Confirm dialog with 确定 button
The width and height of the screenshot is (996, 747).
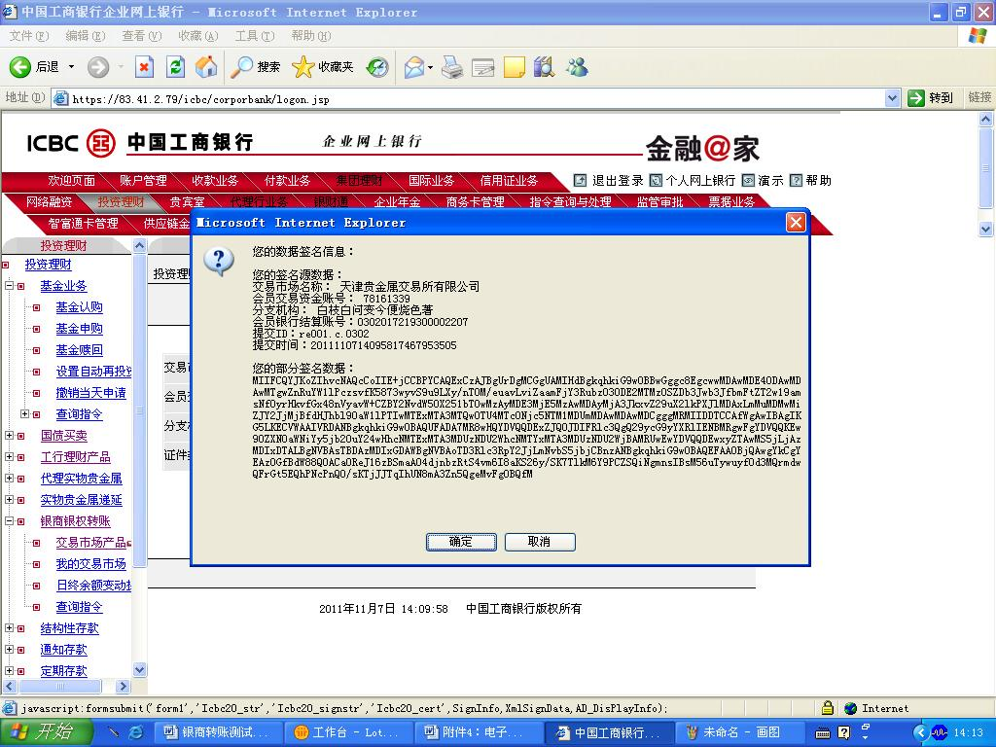click(x=461, y=541)
